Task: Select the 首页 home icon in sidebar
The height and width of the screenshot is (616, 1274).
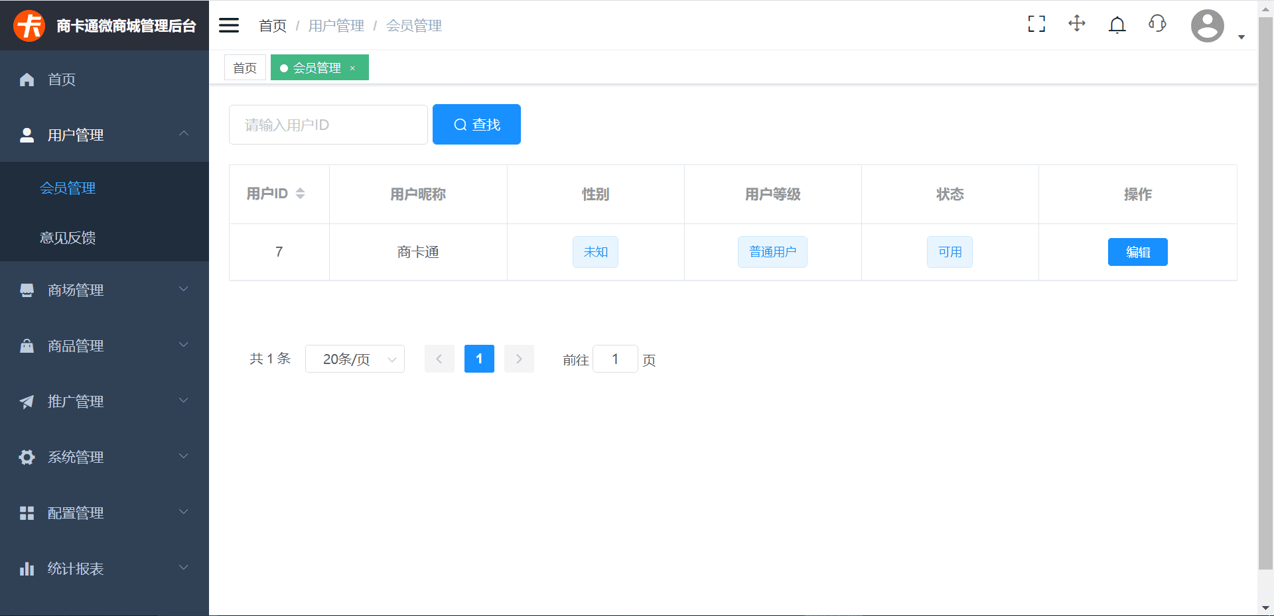Action: [27, 80]
